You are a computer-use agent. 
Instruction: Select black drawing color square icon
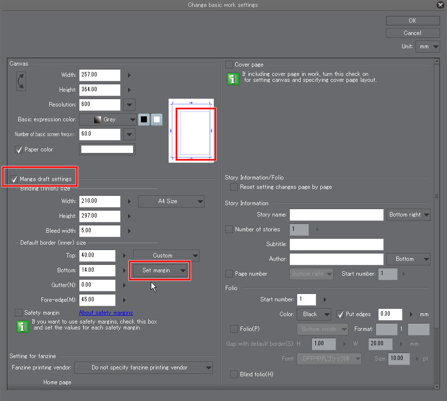pos(144,119)
